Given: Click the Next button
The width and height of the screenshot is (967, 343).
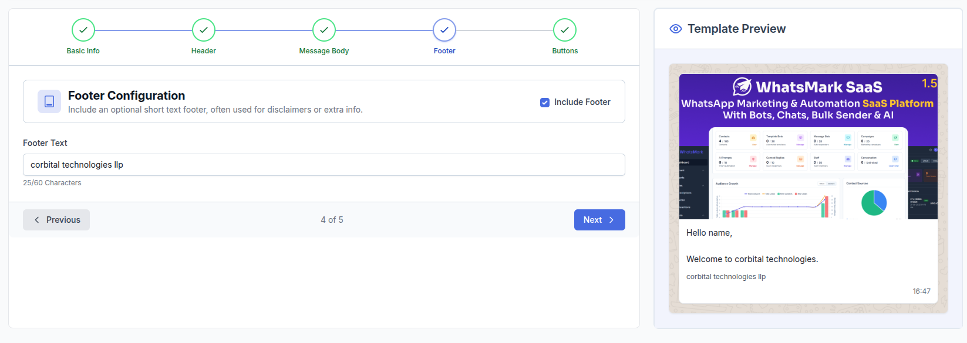Looking at the screenshot, I should point(599,220).
